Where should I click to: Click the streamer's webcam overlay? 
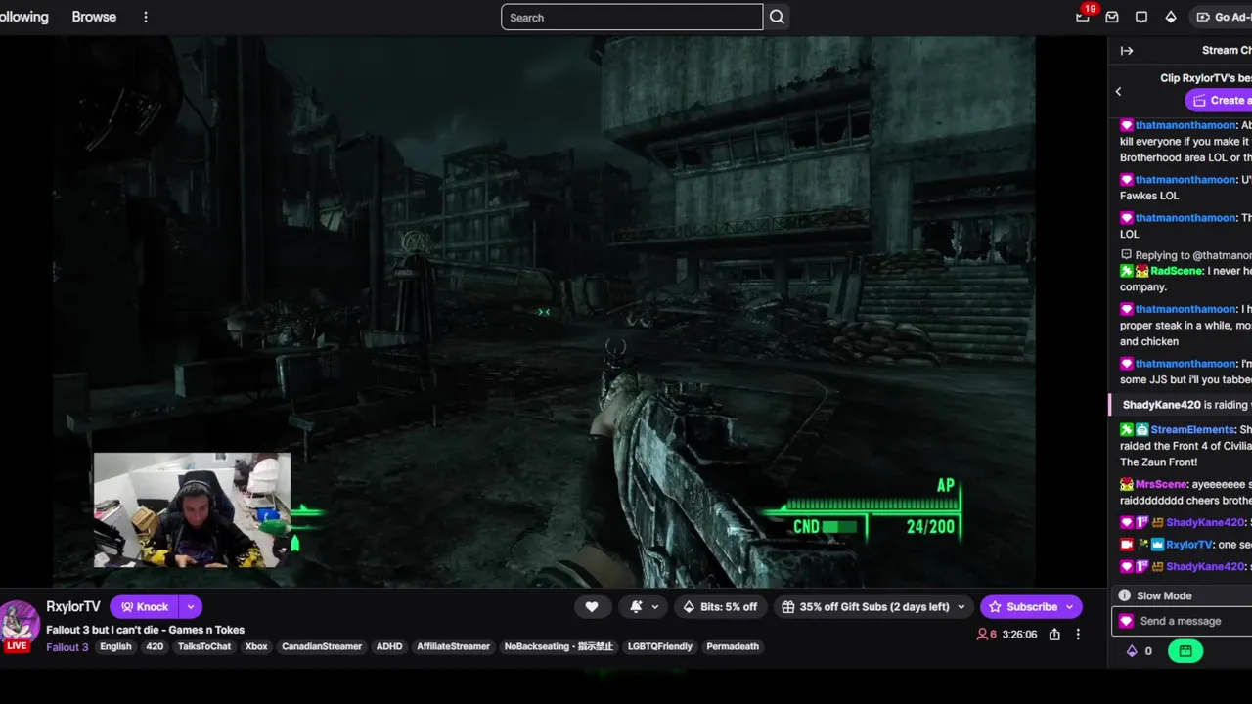coord(192,509)
